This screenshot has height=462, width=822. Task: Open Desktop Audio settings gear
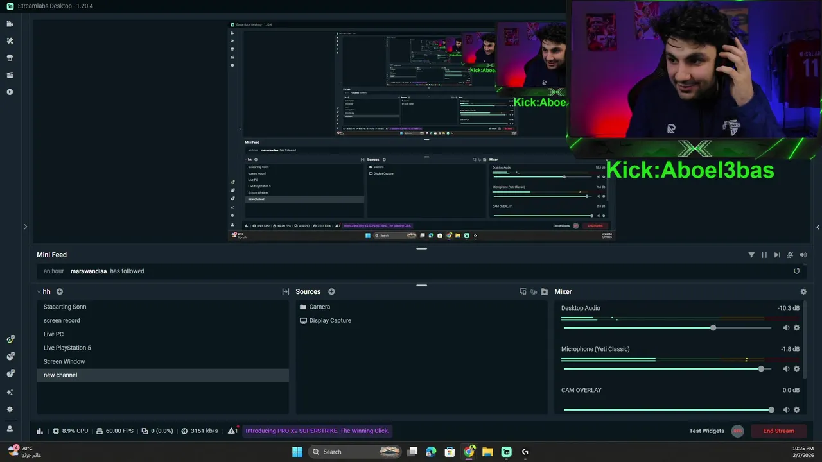click(796, 328)
